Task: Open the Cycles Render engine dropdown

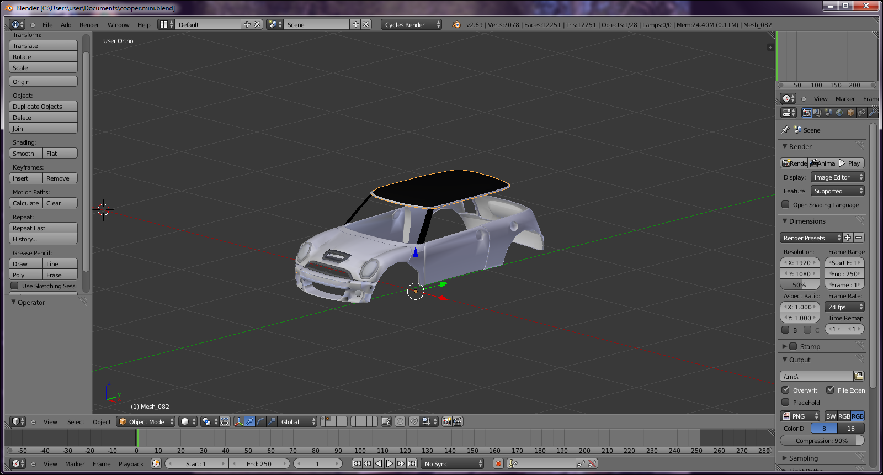Action: 411,24
